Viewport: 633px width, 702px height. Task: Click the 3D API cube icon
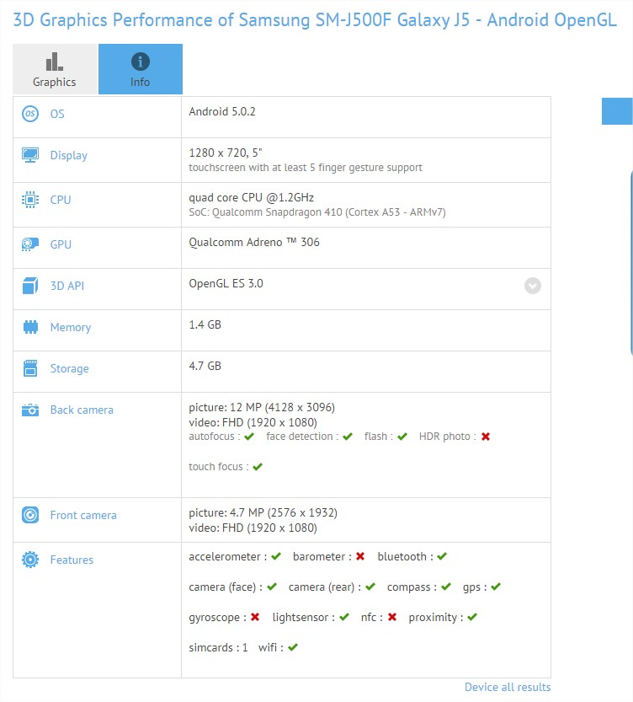tap(30, 286)
